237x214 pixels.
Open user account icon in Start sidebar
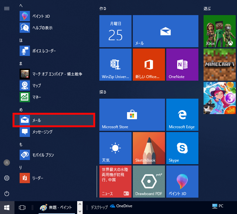coord(7,163)
